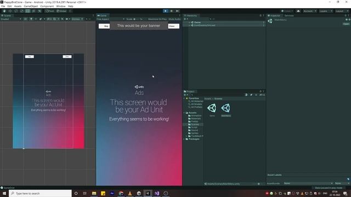Select the Script folder
Image resolution: width=351 pixels, height=197 pixels.
193,128
